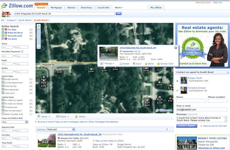Open the More navigation menu
Image resolution: width=230 pixels, height=150 pixels.
click(x=119, y=8)
